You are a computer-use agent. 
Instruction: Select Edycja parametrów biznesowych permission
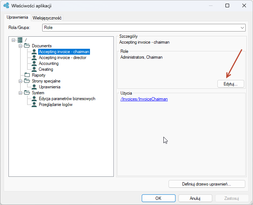67,99
